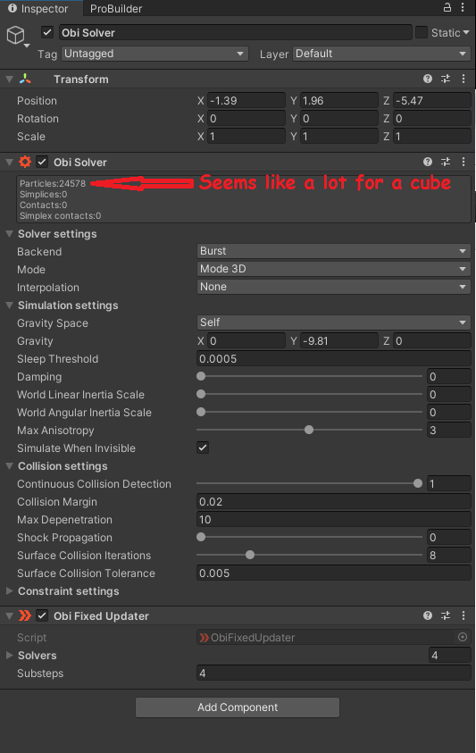Viewport: 476px width, 753px height.
Task: Adjust Continuous Collision Detection slider
Action: click(x=309, y=483)
